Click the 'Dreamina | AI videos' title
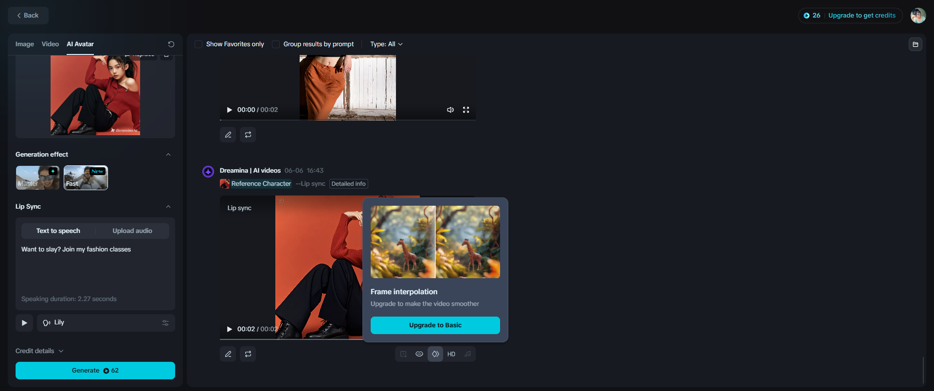Image resolution: width=934 pixels, height=391 pixels. (x=250, y=171)
